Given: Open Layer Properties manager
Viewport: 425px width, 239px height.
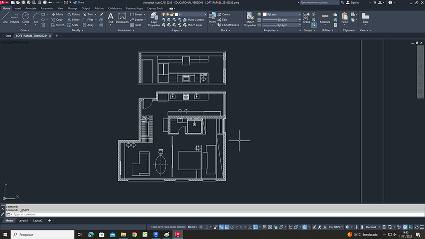Looking at the screenshot, I should [154, 19].
